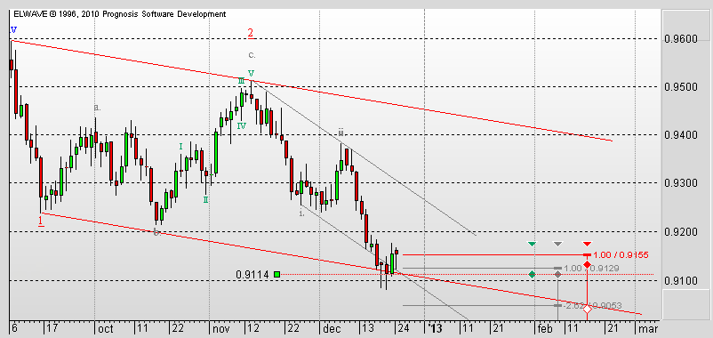Screen dimensions: 713x338
Task: Click the red downward triangle target marker
Action: (x=587, y=245)
